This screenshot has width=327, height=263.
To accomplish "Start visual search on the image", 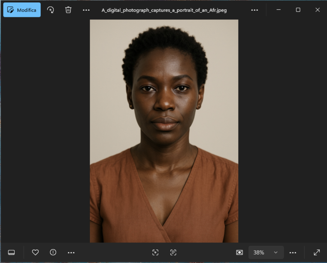I will click(x=155, y=252).
